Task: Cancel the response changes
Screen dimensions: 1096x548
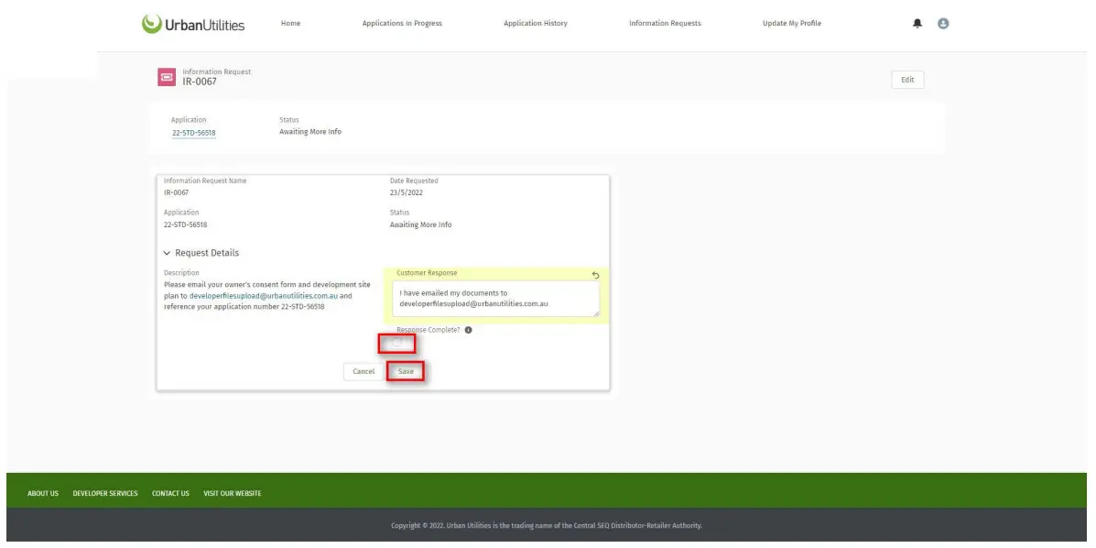Action: (x=364, y=371)
